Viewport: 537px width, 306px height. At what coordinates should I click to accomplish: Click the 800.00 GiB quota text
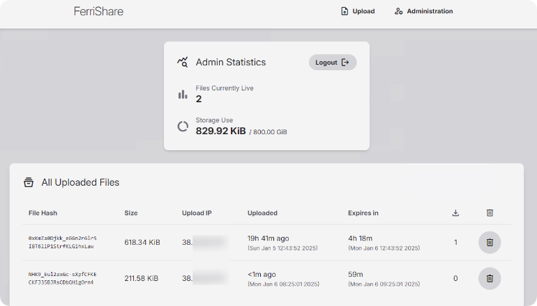pyautogui.click(x=270, y=132)
